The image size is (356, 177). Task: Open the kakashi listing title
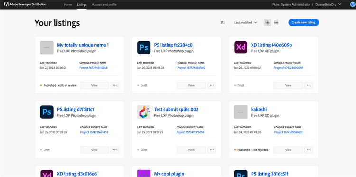tap(259, 109)
